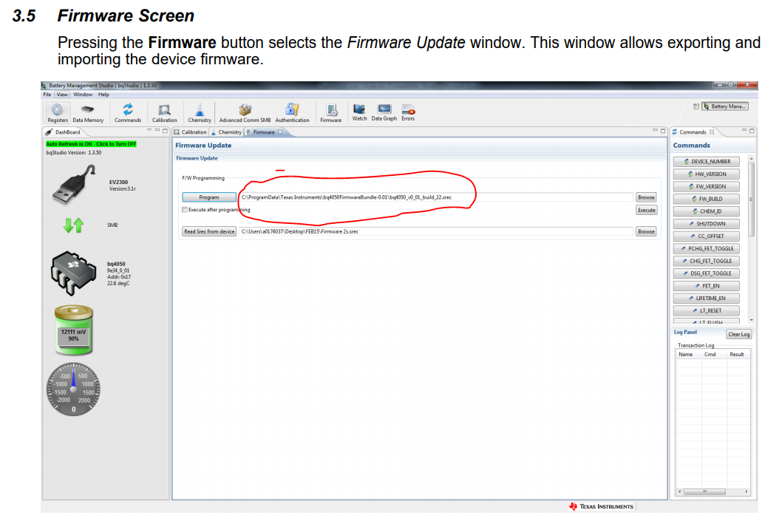The image size is (765, 521).
Task: Run the CC_OFFSET command
Action: pyautogui.click(x=707, y=236)
